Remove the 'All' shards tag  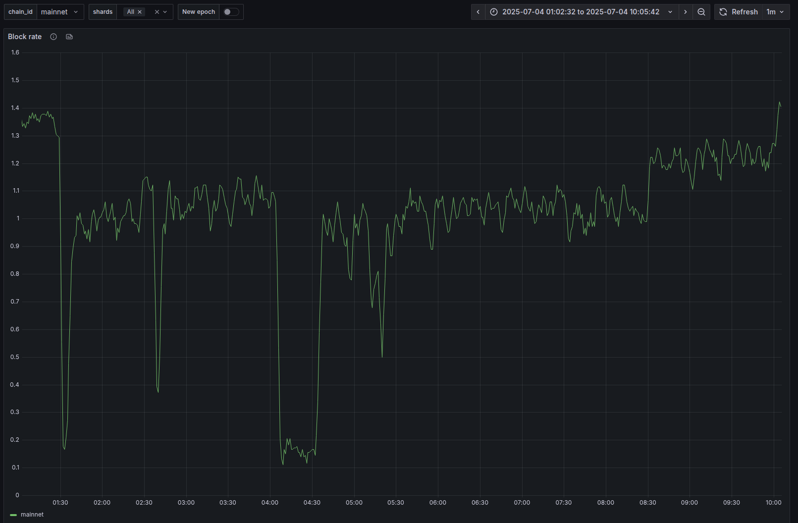tap(140, 12)
